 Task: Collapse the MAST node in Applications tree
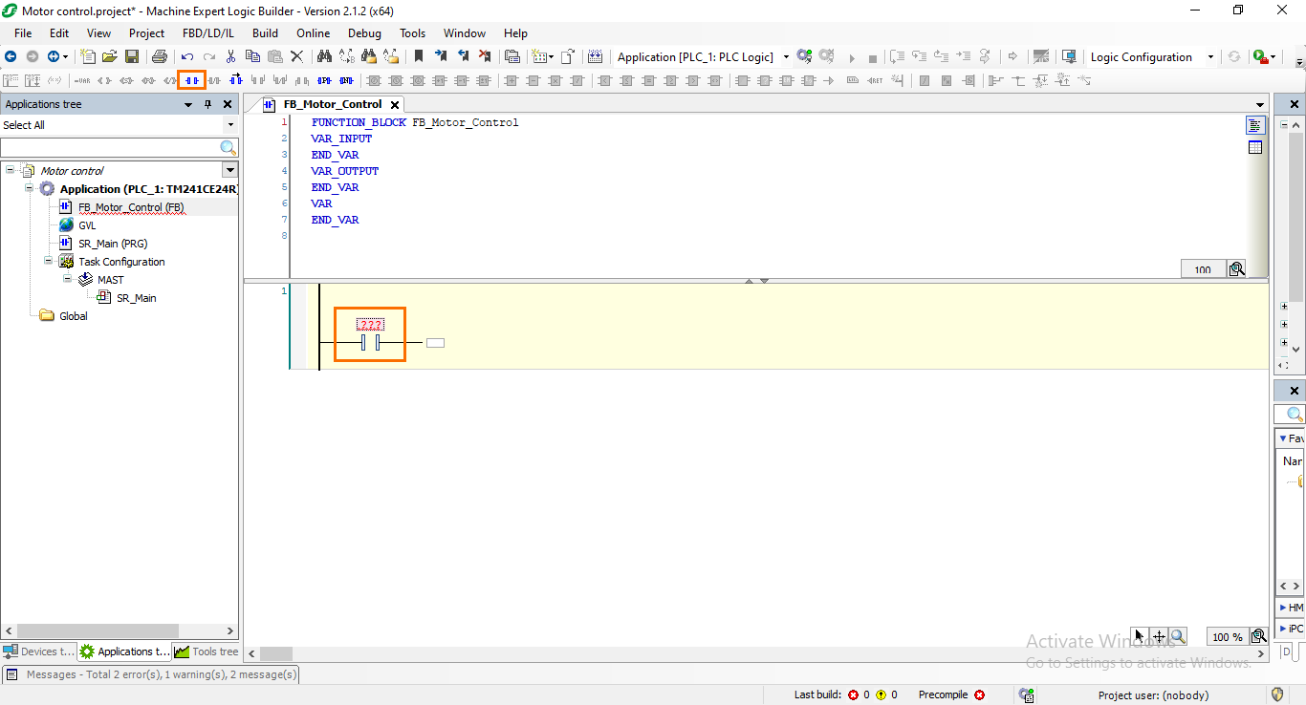pos(66,279)
